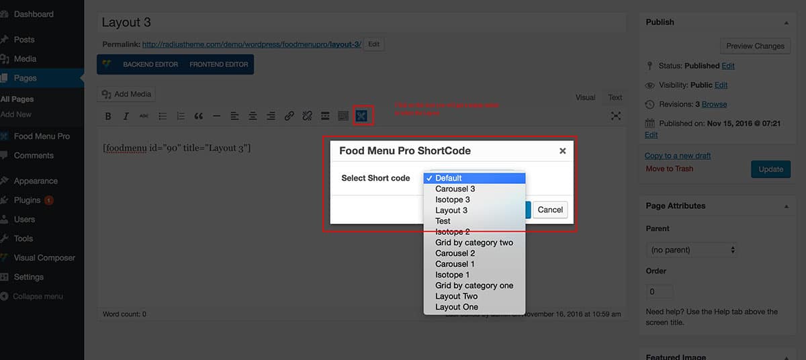Choose Test from the shortcode list
The height and width of the screenshot is (360, 806).
click(x=474, y=221)
